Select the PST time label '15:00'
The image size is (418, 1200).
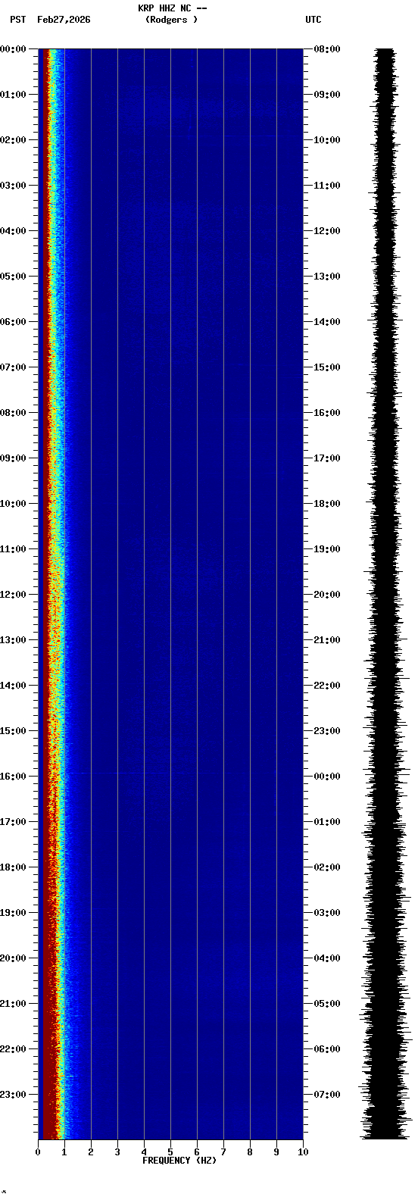[x=13, y=731]
